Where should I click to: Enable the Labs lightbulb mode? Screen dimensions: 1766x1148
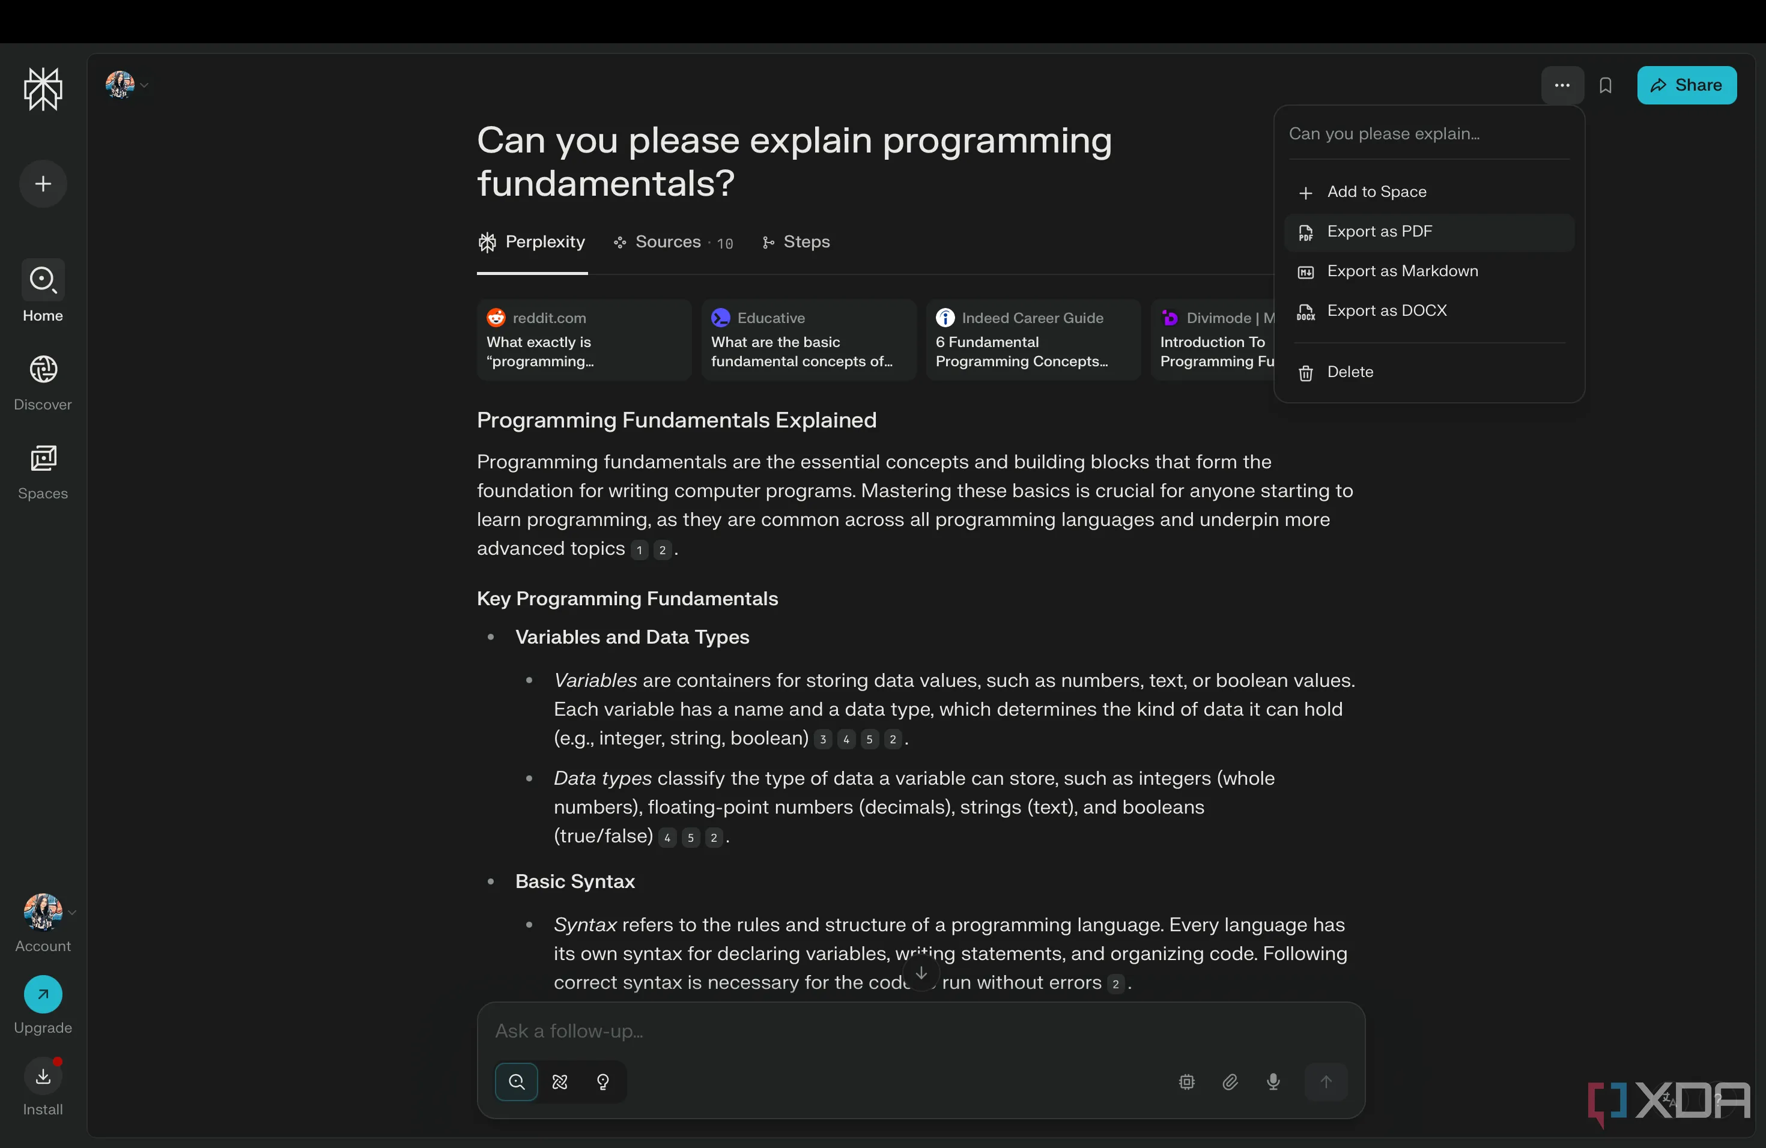[603, 1082]
